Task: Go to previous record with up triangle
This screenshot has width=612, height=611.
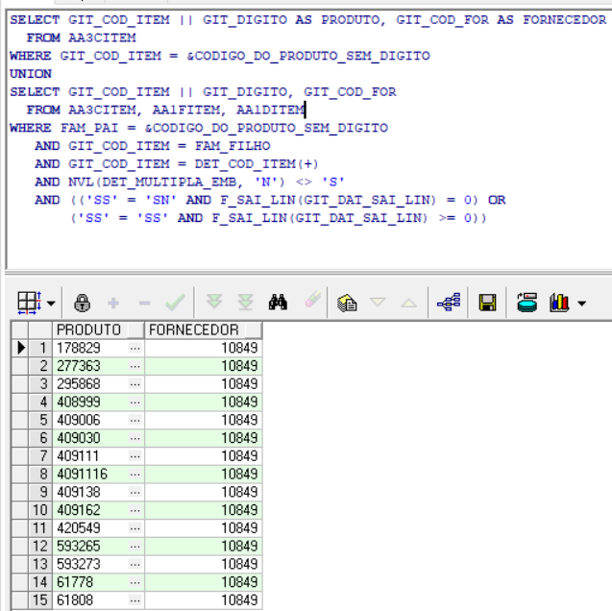Action: (408, 304)
